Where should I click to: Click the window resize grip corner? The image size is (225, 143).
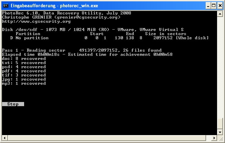tap(221, 138)
